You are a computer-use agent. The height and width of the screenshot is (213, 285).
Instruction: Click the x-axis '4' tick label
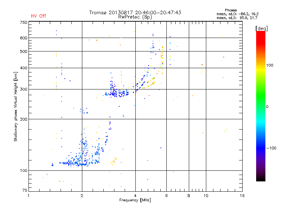[x=135, y=196]
